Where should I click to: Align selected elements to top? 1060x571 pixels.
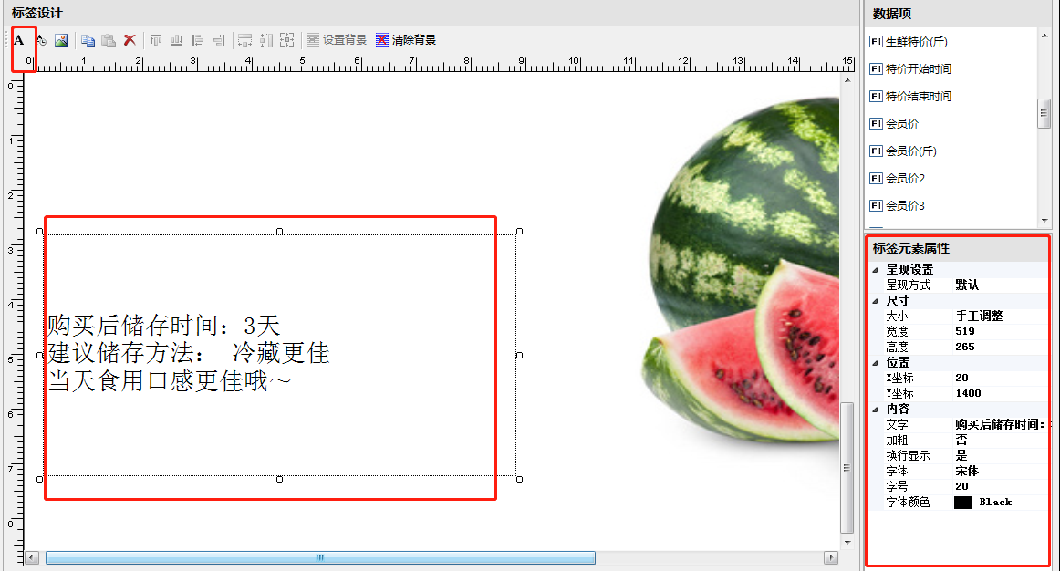pyautogui.click(x=155, y=40)
